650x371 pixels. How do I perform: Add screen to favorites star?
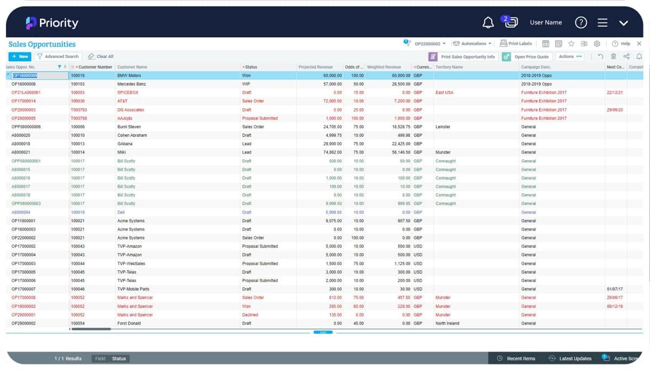tap(571, 44)
